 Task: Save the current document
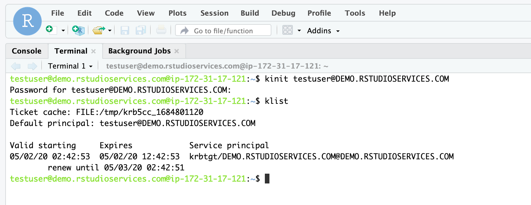(x=125, y=30)
